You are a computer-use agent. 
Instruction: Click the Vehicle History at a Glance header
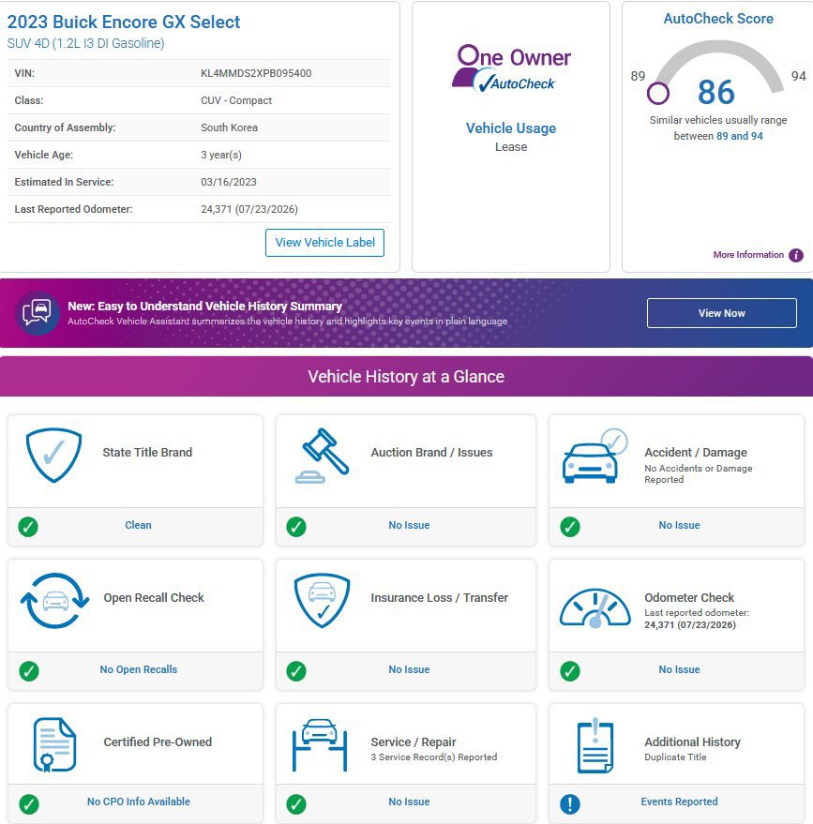pos(406,376)
